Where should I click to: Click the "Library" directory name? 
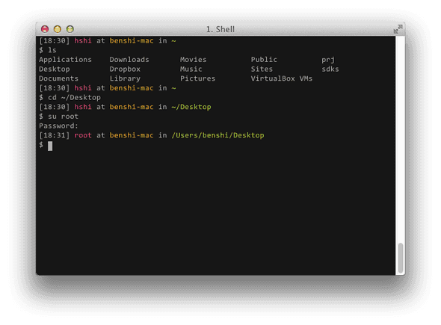pyautogui.click(x=125, y=78)
